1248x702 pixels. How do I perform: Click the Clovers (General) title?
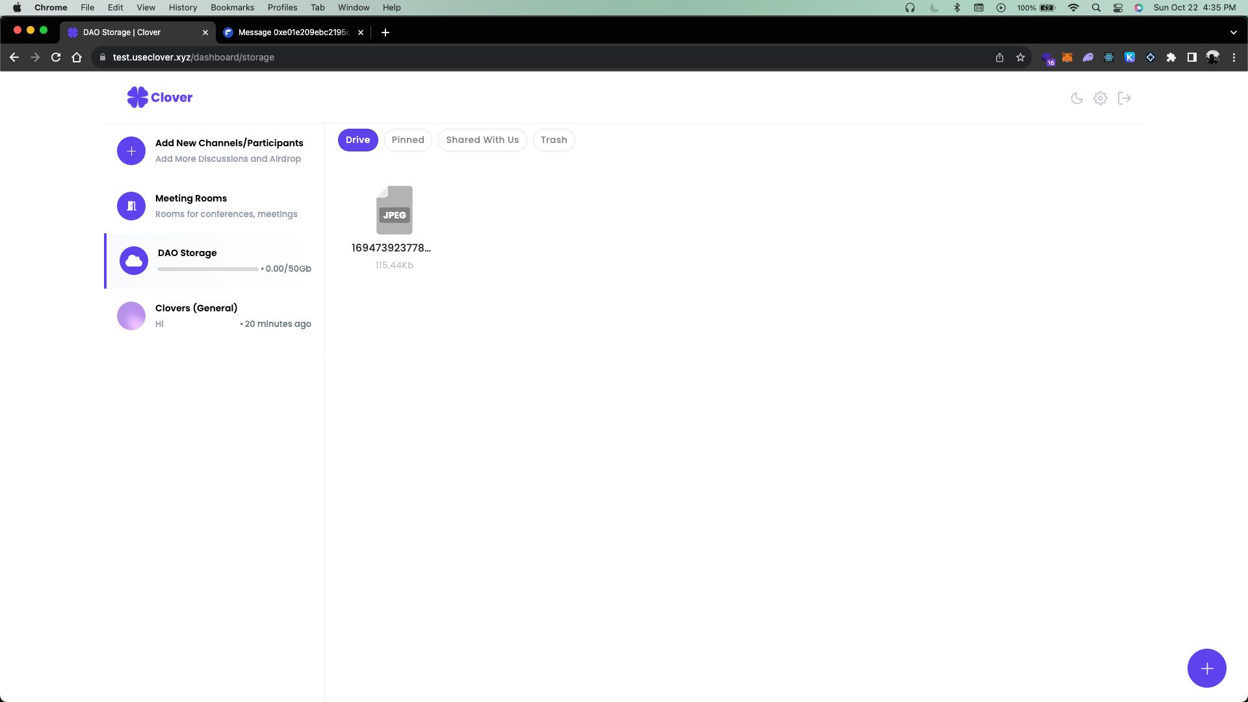[x=196, y=308]
